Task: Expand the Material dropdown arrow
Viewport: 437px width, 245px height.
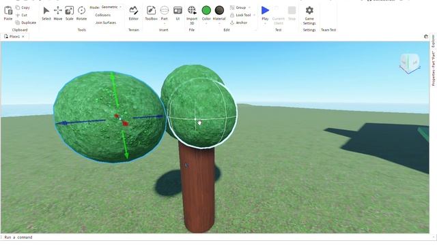Action: [x=219, y=23]
